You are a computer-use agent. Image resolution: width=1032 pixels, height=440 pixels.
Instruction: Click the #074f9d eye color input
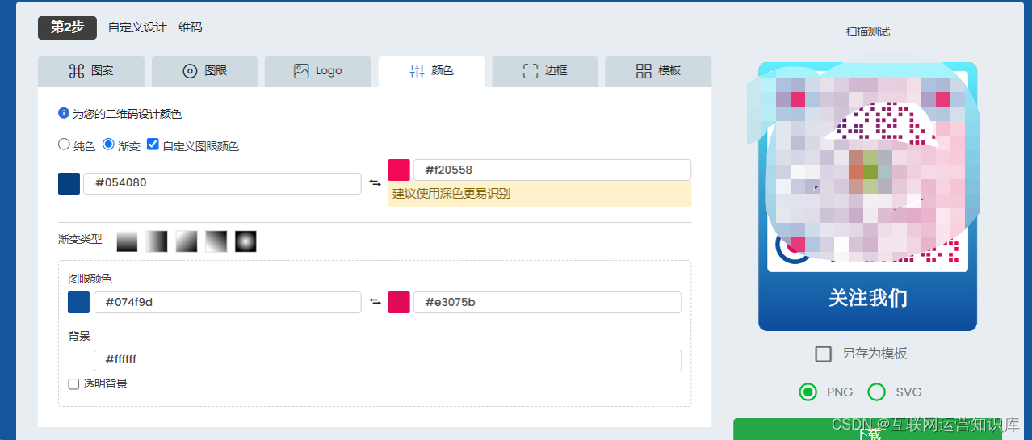227,302
